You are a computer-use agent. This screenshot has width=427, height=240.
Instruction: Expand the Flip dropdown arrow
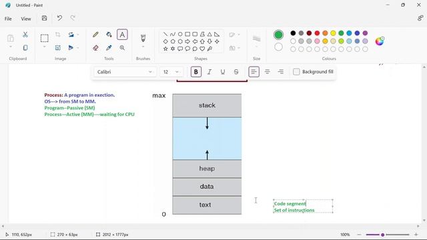click(78, 48)
